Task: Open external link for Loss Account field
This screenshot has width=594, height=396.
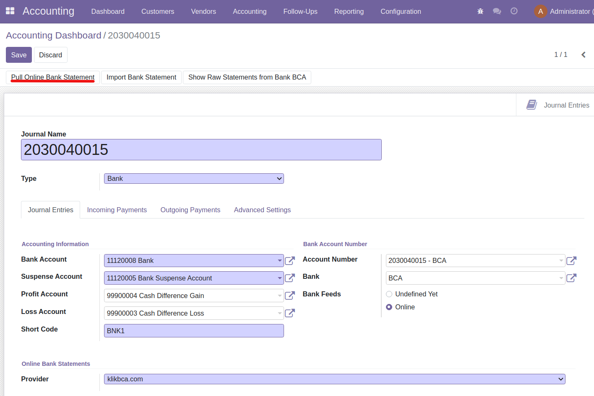Action: (x=290, y=313)
